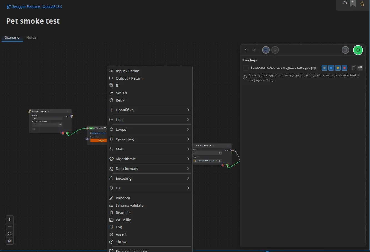
Task: Open the Swagger Petstore - OpenAPI 3.0 link
Action: coord(37,7)
